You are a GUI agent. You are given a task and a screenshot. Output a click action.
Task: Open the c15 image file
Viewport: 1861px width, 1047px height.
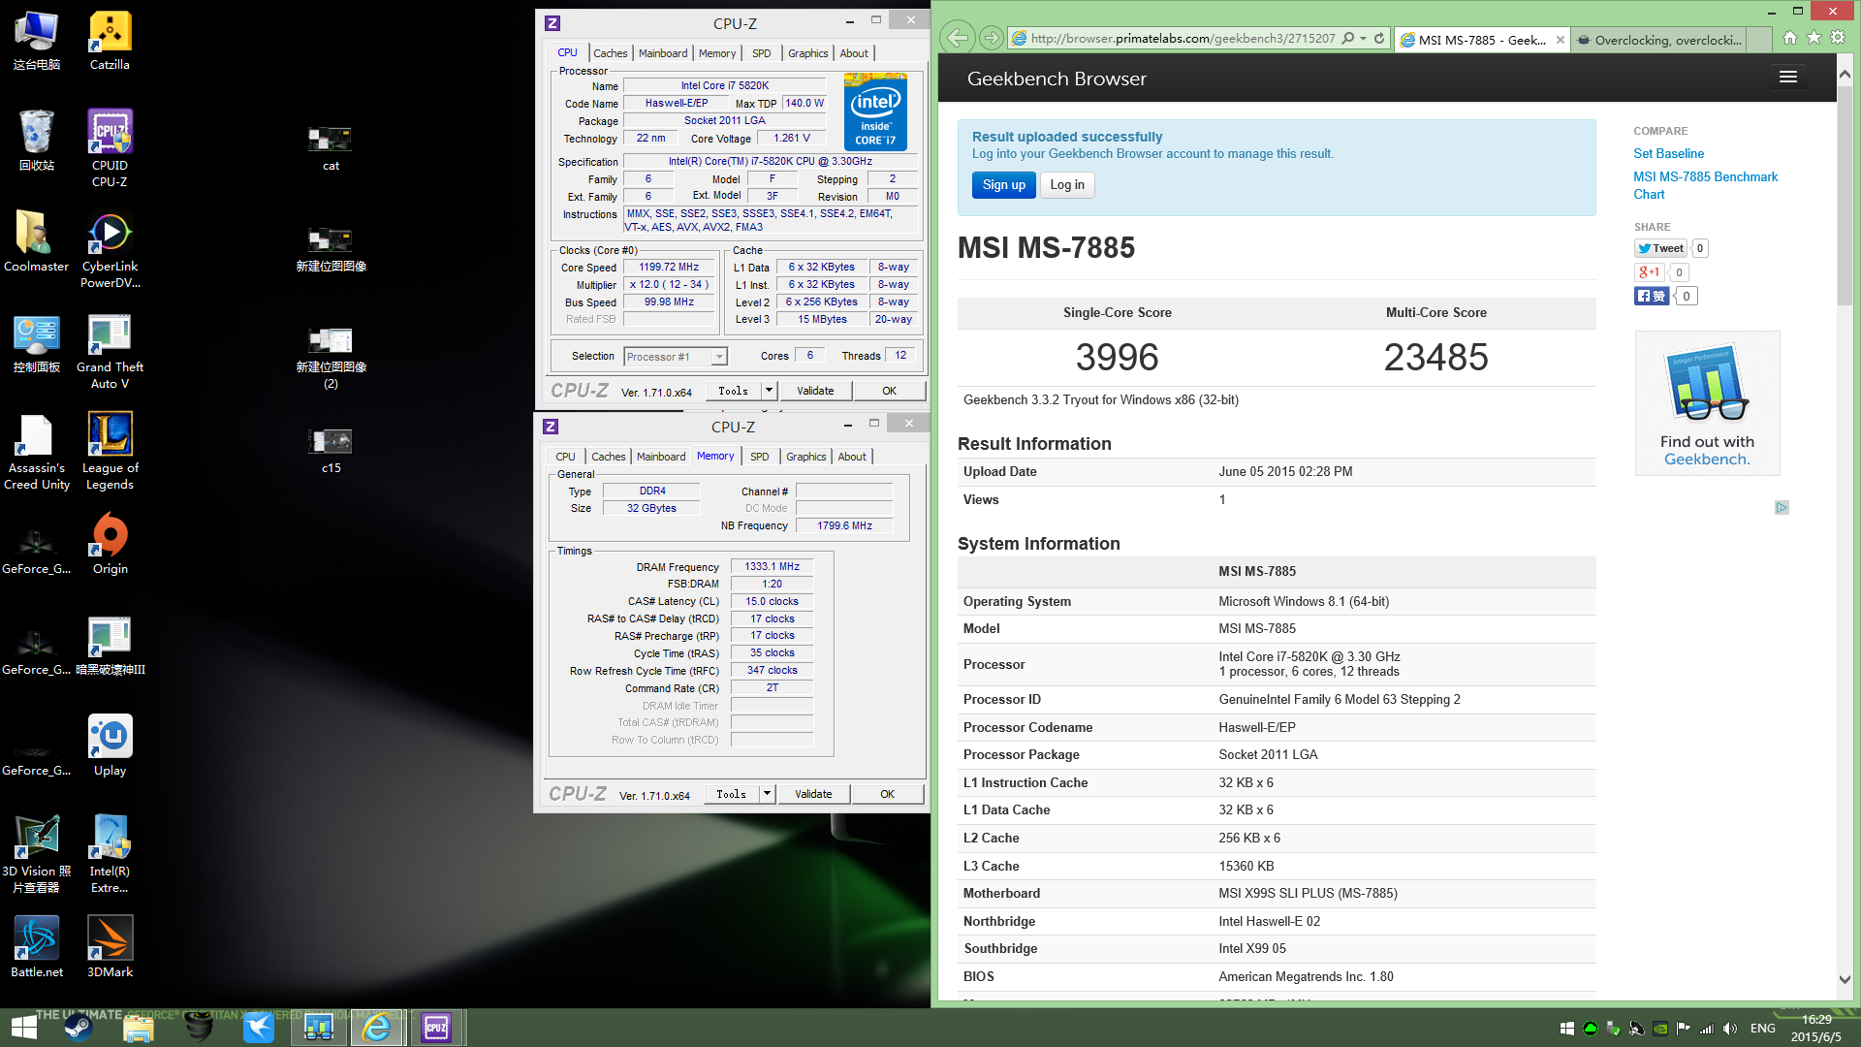click(331, 451)
